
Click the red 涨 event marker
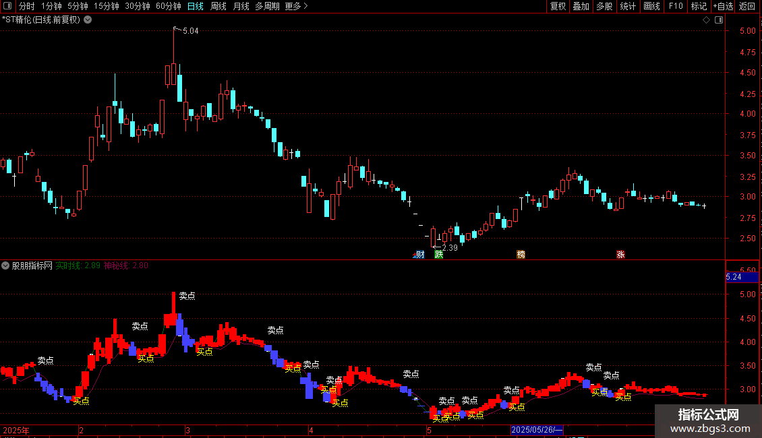(x=620, y=255)
